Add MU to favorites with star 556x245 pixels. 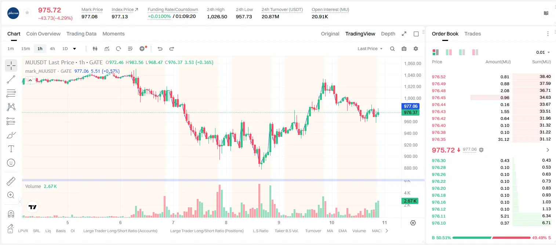tap(27, 13)
